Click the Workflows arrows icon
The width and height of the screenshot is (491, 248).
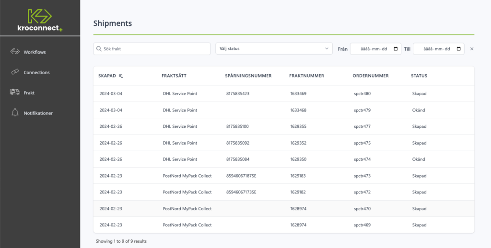point(15,52)
